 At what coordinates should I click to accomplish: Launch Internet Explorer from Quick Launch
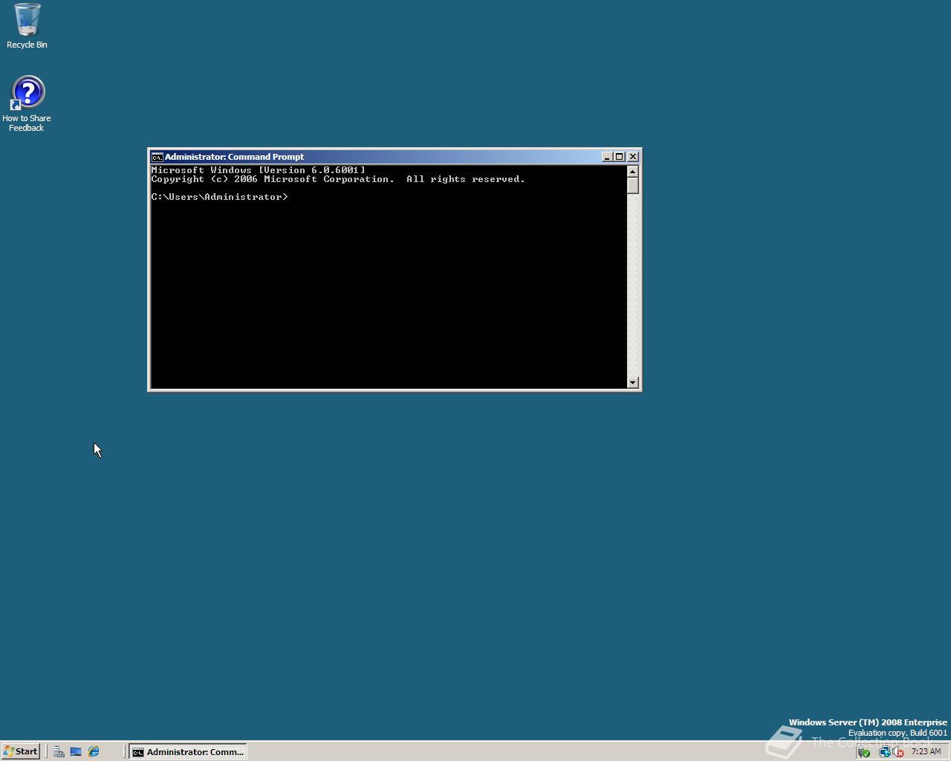pyautogui.click(x=94, y=751)
